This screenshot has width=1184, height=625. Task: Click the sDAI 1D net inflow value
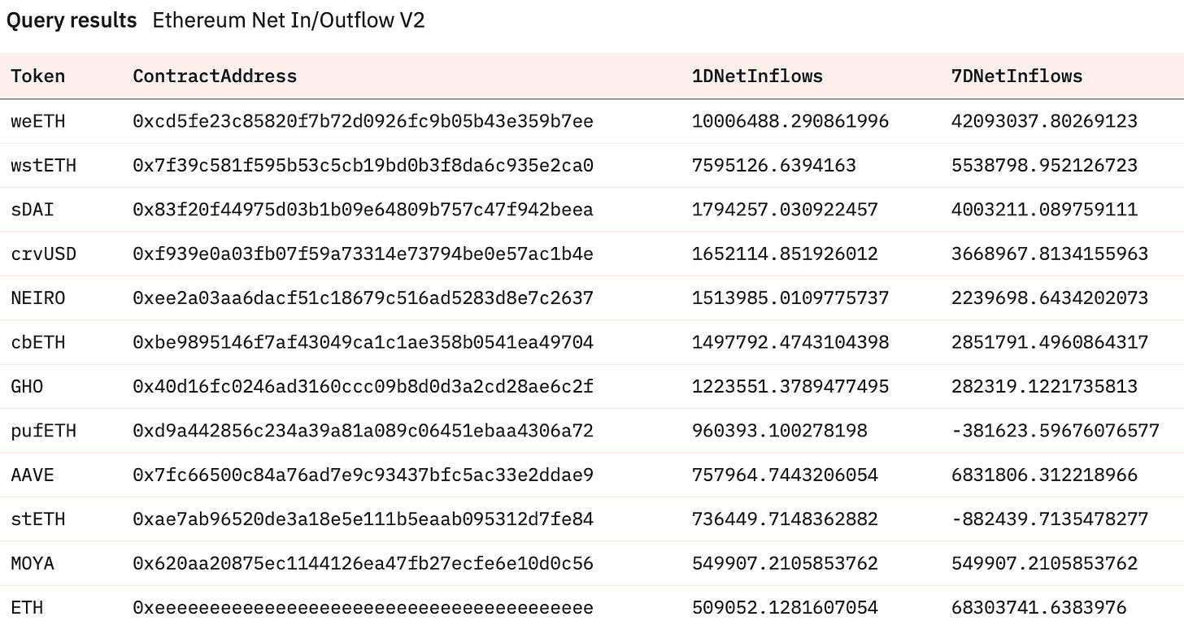[785, 210]
